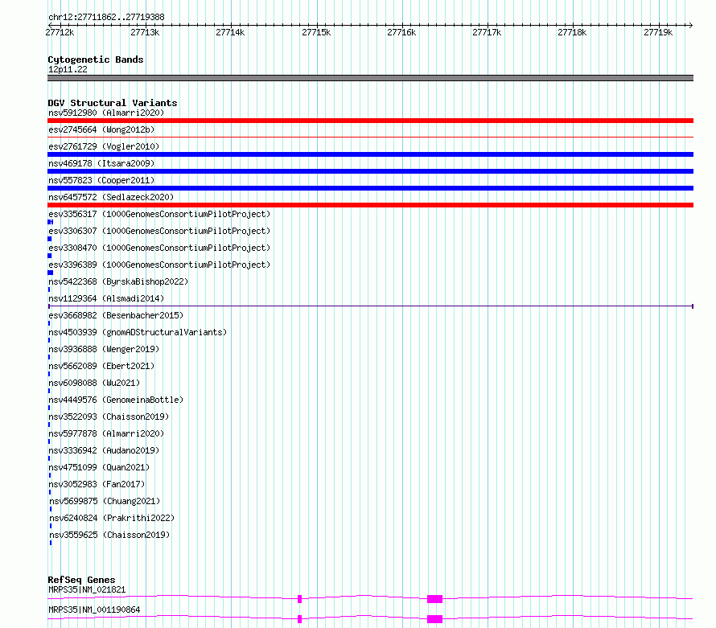Screen dimensions: 716x628
Task: Select esv3356317 (1000GenomesConsortiumPilotProject) label
Action: tap(159, 214)
